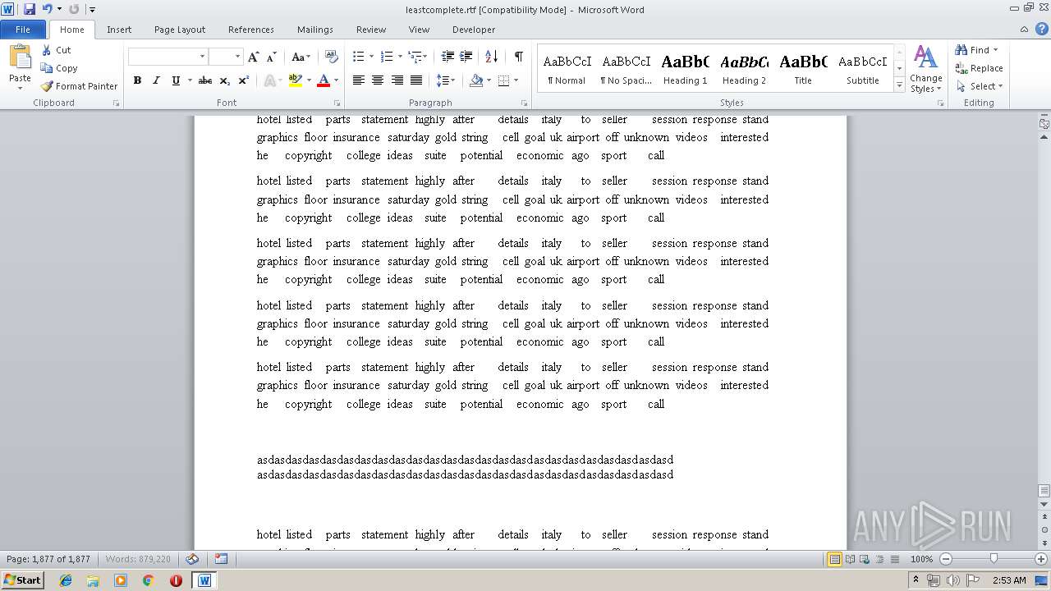This screenshot has height=591, width=1051.
Task: Apply Subscript formatting
Action: [x=225, y=80]
